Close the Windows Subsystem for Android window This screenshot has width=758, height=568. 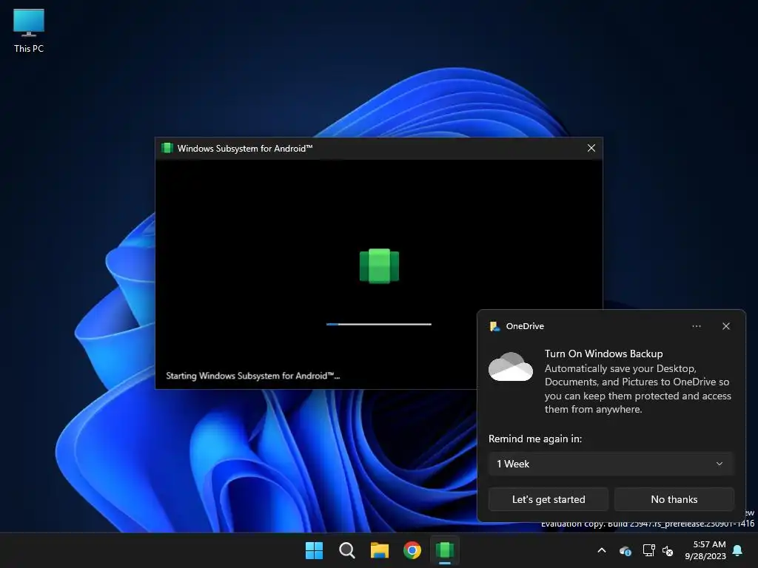[x=591, y=148]
